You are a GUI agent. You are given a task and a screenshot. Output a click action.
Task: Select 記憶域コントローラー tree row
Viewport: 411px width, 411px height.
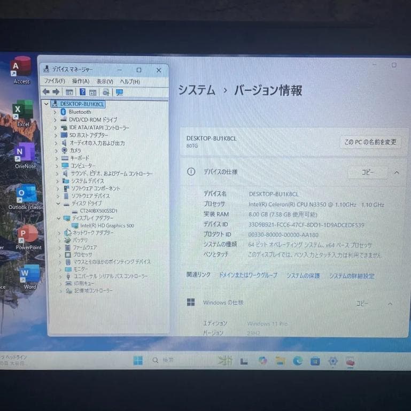point(94,290)
